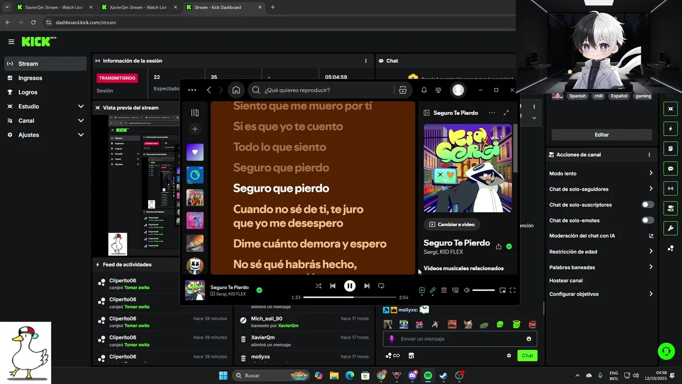Go back in Spotify navigation

209,90
